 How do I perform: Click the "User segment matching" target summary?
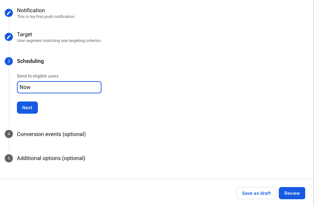tap(59, 41)
